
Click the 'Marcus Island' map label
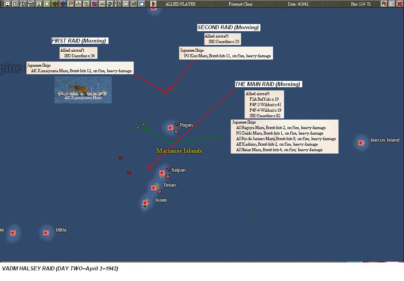(385, 140)
